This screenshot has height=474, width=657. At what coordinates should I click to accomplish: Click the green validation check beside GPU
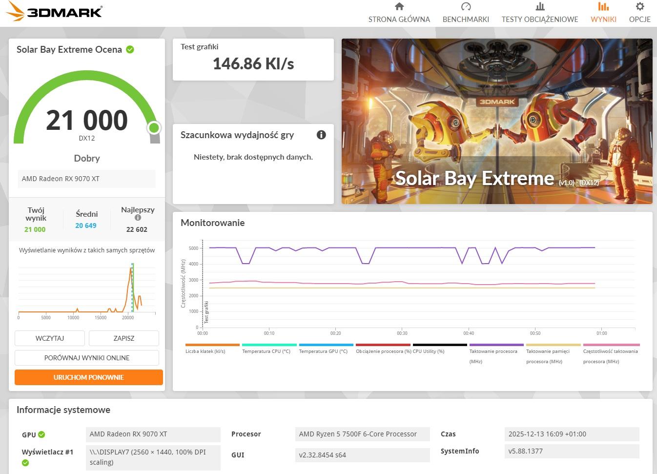42,434
